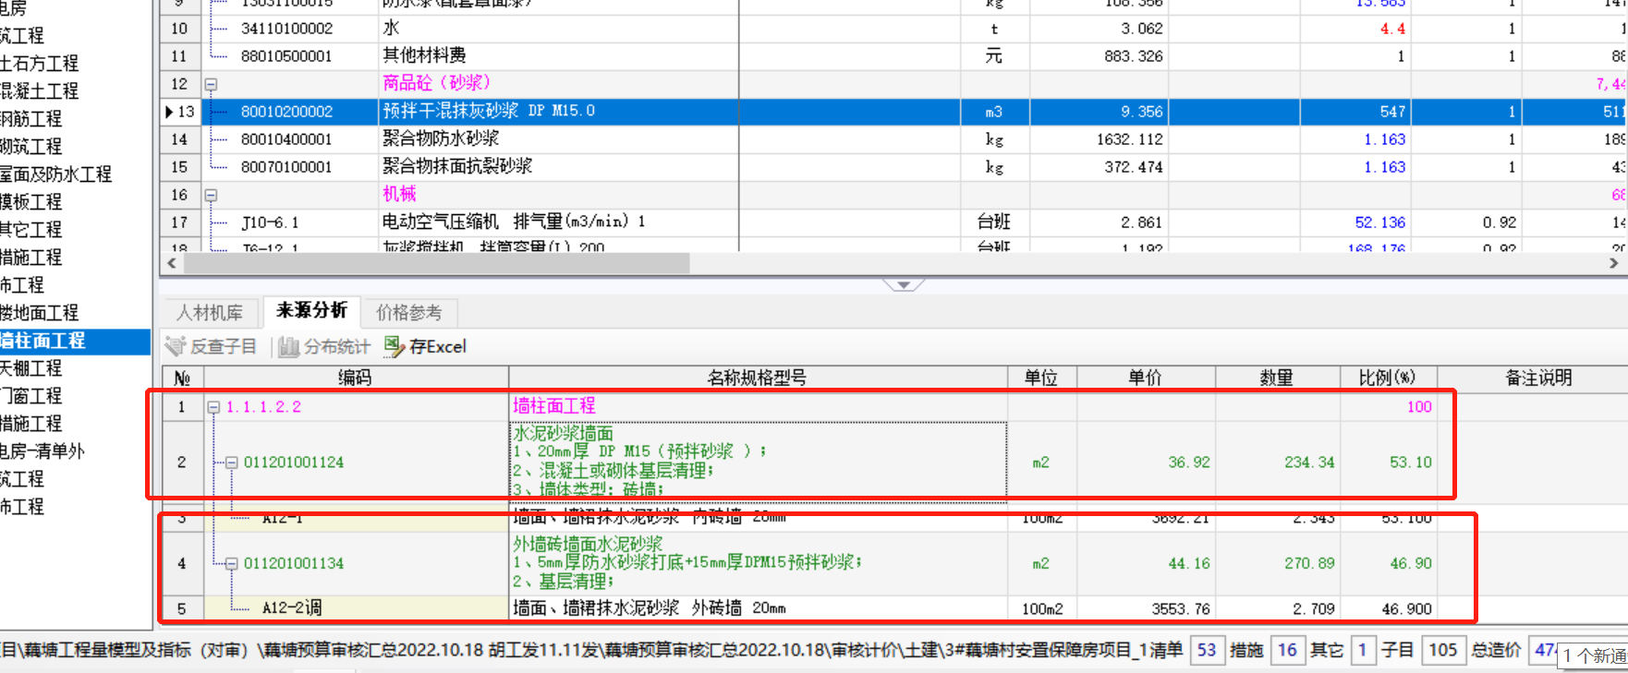The height and width of the screenshot is (673, 1628).
Task: Click the 比例(%) column header
Action: [x=1387, y=378]
